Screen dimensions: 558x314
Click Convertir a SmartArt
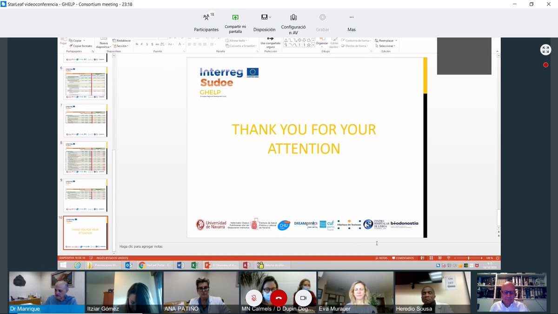coord(241,46)
